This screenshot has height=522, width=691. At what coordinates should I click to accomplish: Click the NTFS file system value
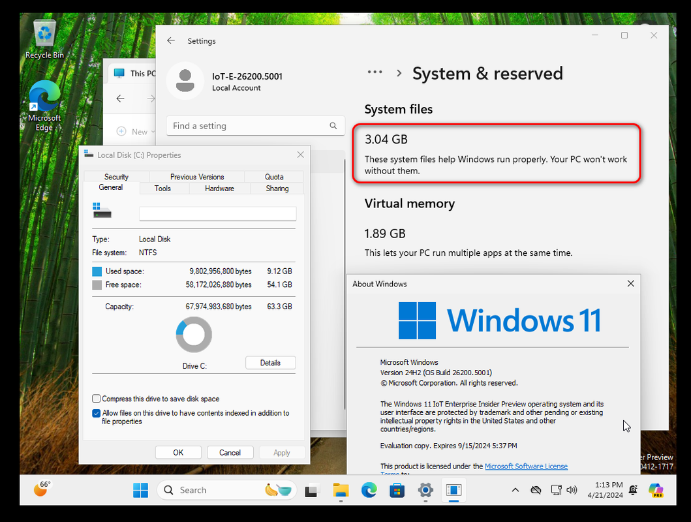pyautogui.click(x=147, y=253)
